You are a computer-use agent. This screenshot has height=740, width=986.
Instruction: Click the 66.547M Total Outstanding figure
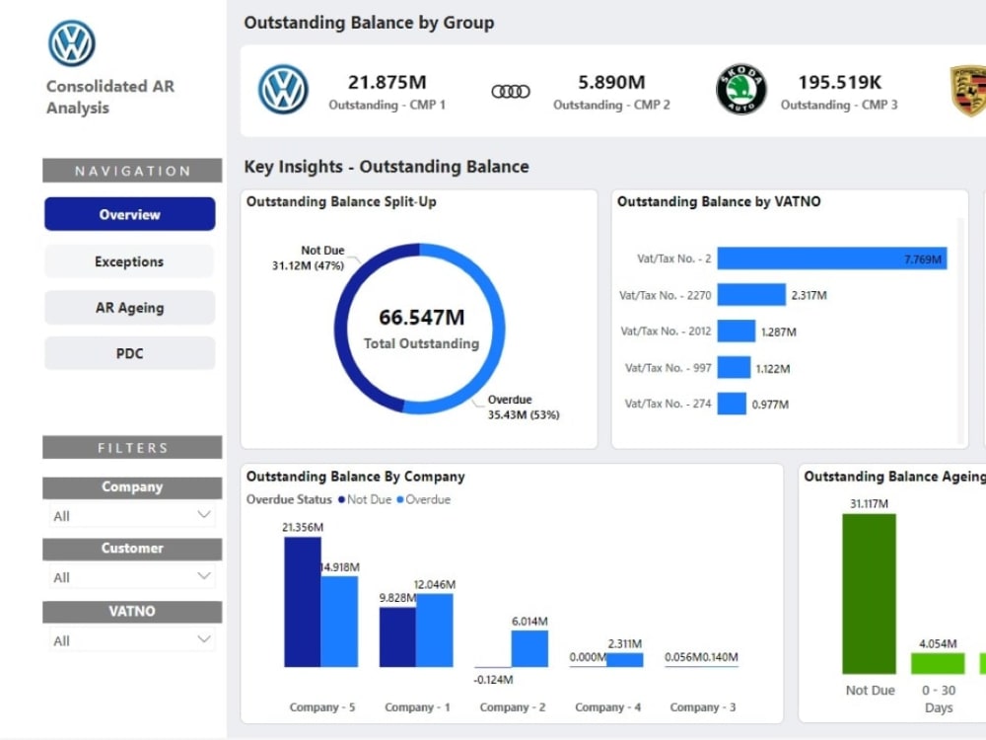[x=421, y=317]
